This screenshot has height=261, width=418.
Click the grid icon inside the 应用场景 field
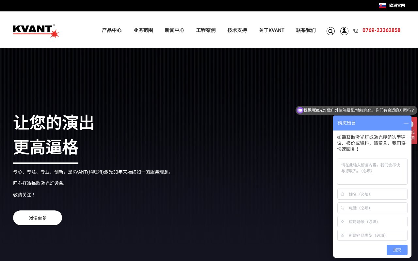[x=342, y=222]
